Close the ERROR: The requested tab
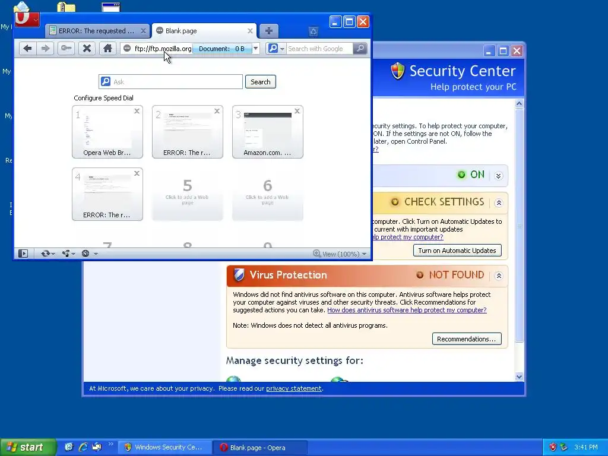 (143, 31)
